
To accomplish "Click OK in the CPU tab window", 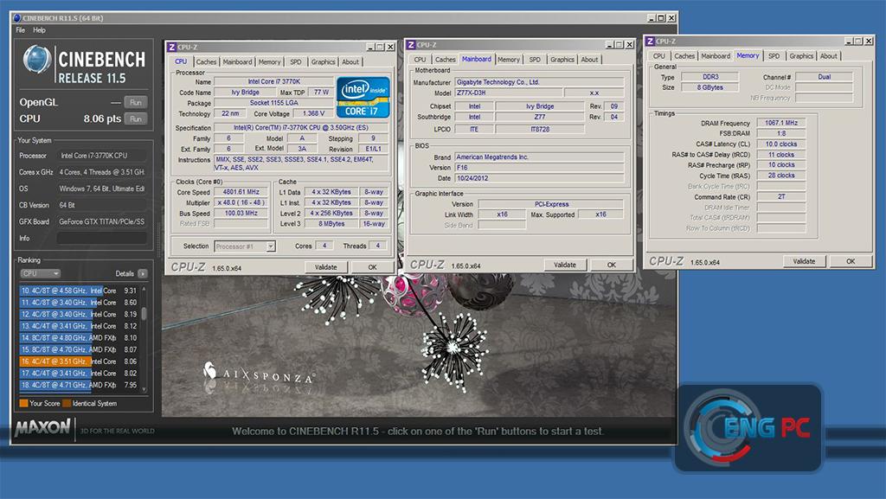I will (x=372, y=267).
